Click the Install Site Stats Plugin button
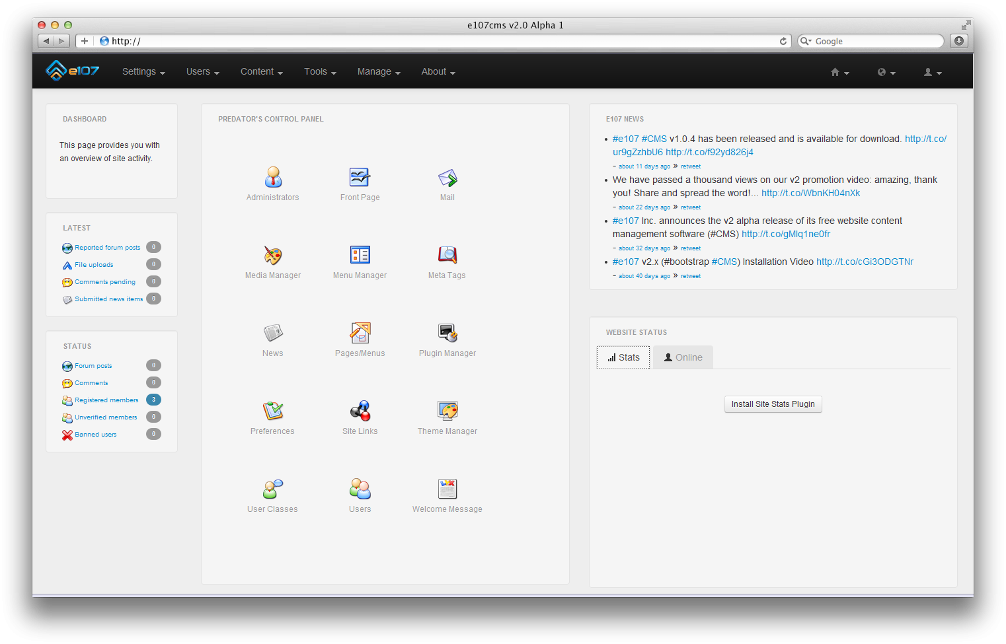Image resolution: width=1006 pixels, height=644 pixels. pyautogui.click(x=773, y=404)
